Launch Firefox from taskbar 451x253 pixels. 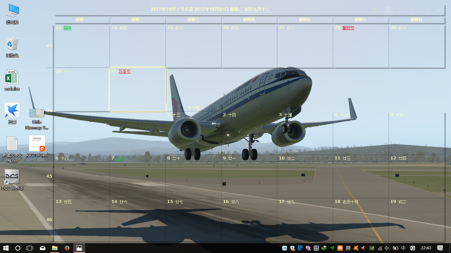point(67,248)
